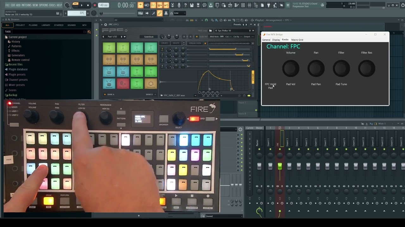The image size is (405, 227).
Task: Switch to PLUGINS browser tab
Action: [33, 25]
